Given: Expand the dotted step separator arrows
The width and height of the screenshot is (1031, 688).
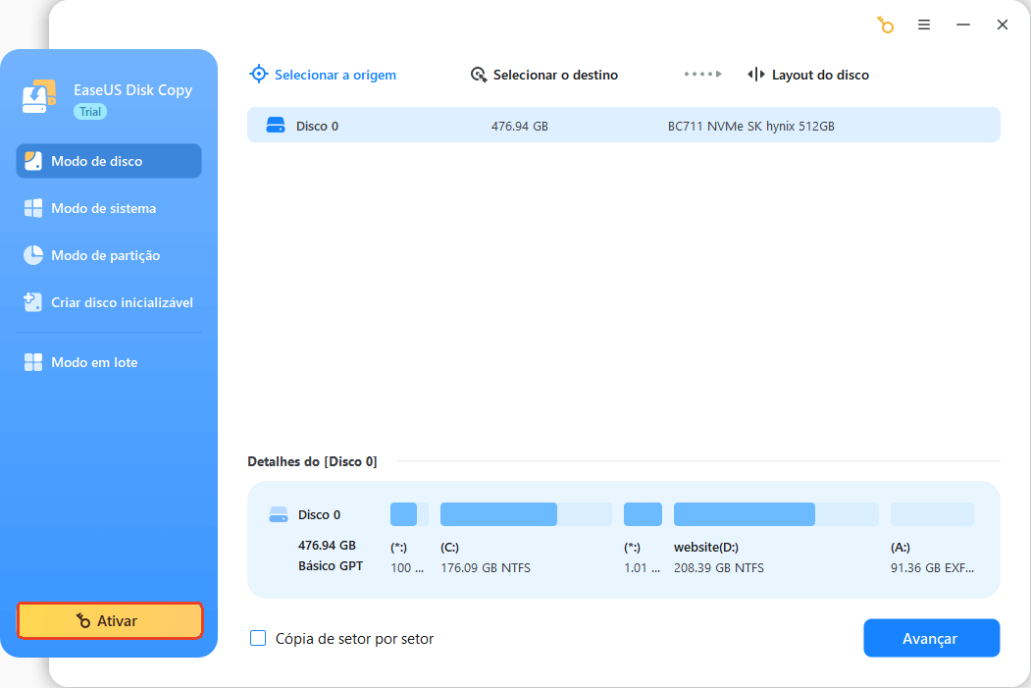Looking at the screenshot, I should click(x=702, y=74).
